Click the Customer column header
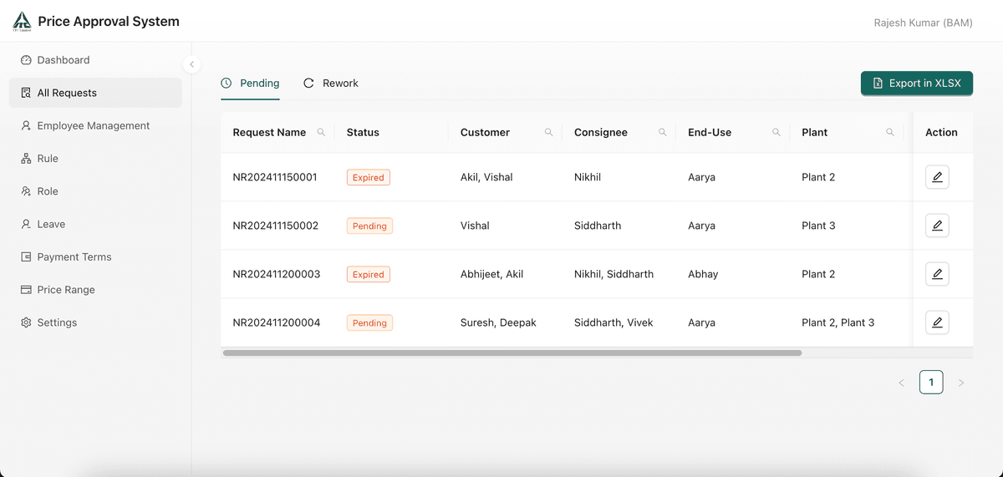The image size is (1003, 477). (485, 132)
